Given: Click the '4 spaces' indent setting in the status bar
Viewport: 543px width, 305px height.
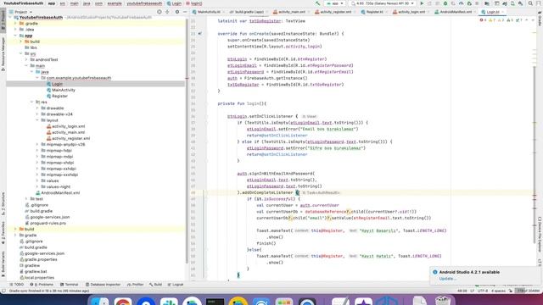Looking at the screenshot, I should 498,291.
